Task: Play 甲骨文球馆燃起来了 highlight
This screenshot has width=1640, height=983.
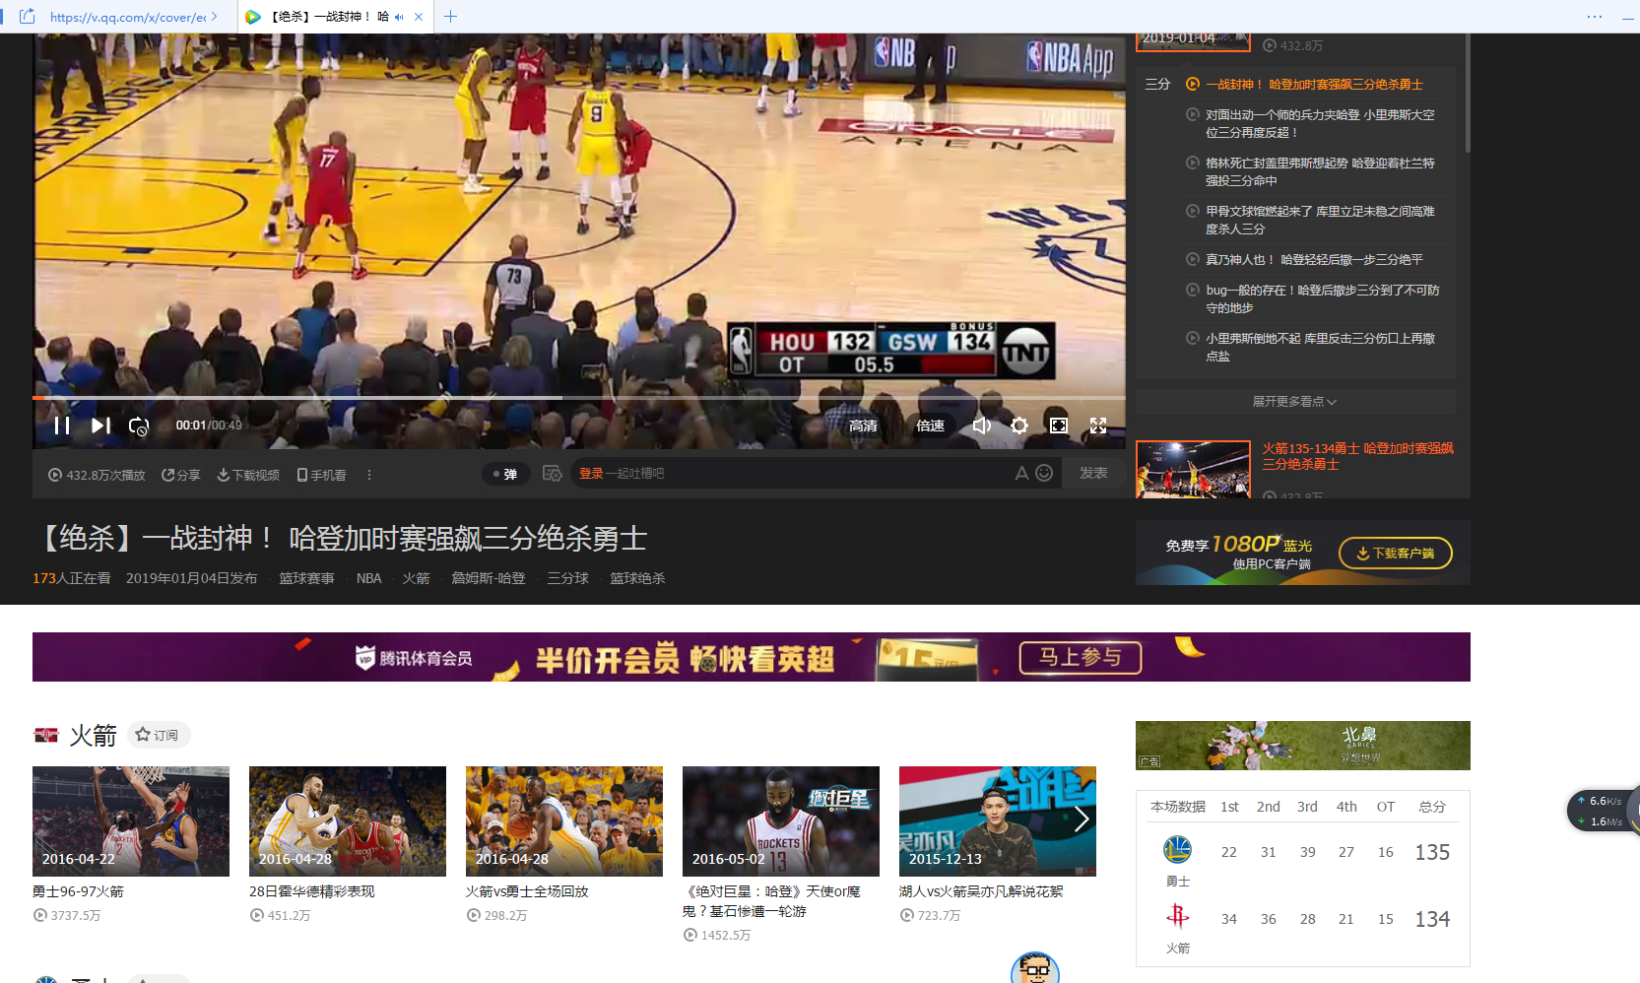Action: 1319,220
